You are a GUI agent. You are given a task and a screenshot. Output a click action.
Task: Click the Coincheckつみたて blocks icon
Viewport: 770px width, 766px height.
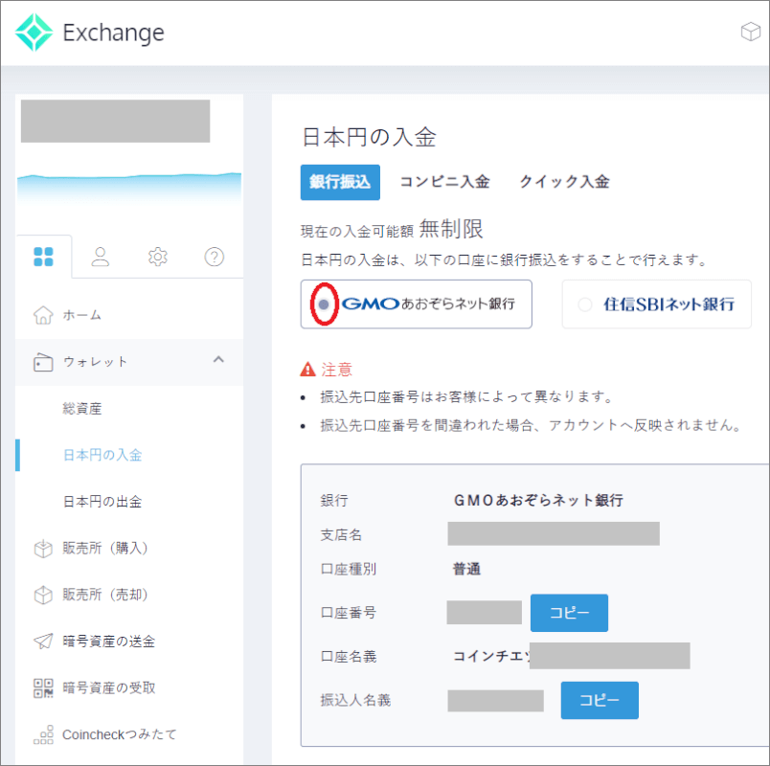click(x=43, y=734)
